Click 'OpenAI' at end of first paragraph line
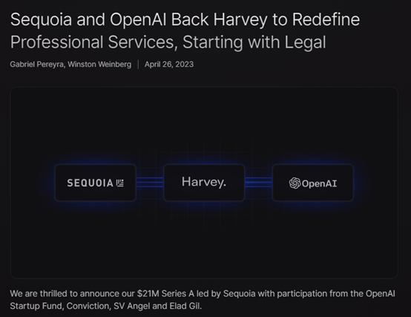The width and height of the screenshot is (411, 317). 381,293
